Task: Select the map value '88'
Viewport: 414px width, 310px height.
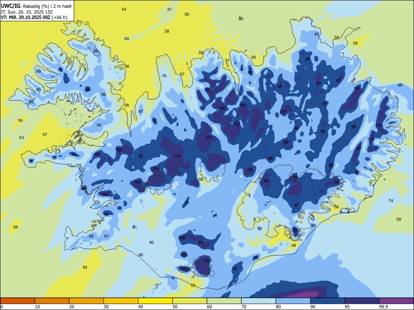Action: tap(400, 85)
